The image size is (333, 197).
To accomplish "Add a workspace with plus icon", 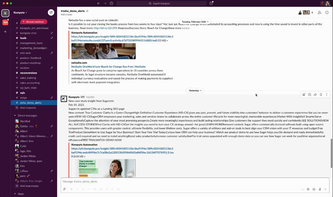I will click(5, 32).
